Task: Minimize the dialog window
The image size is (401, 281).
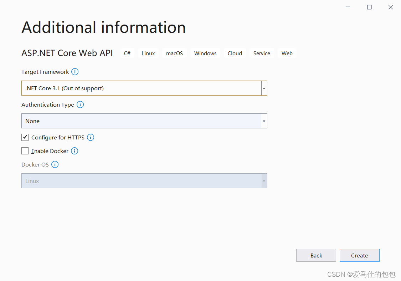Action: (x=348, y=7)
